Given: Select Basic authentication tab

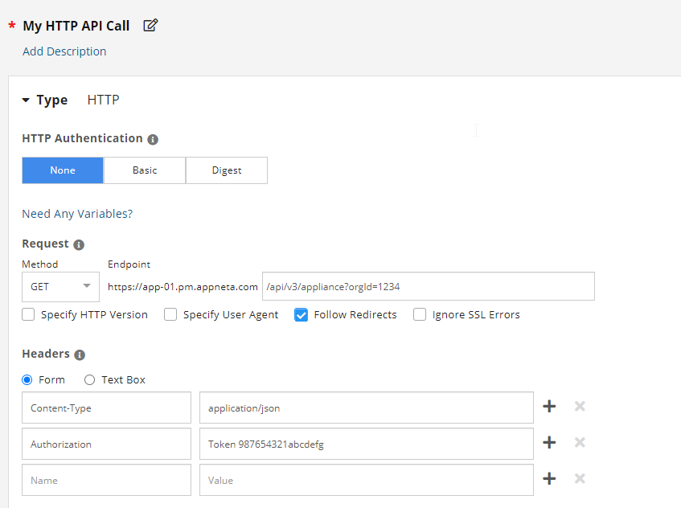Looking at the screenshot, I should pyautogui.click(x=145, y=170).
